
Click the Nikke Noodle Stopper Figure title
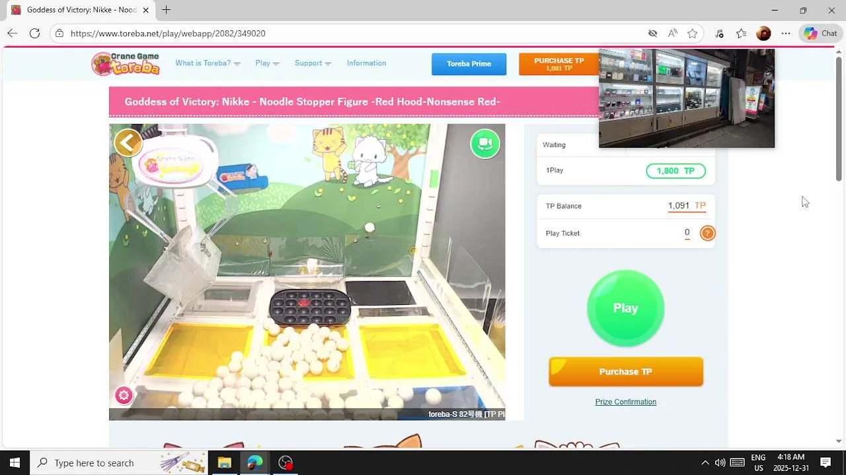click(312, 102)
